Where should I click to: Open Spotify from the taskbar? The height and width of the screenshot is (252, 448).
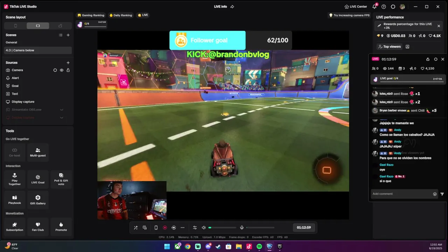click(259, 246)
